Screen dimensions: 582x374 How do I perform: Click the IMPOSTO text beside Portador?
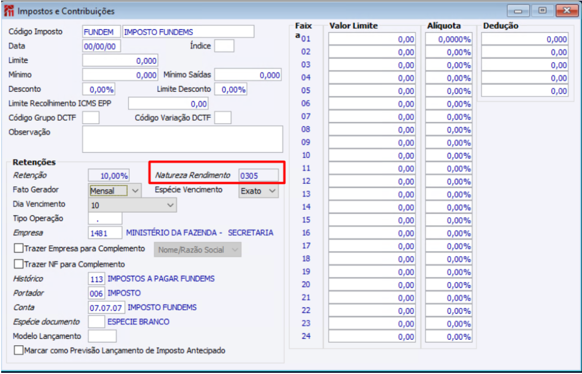124,293
